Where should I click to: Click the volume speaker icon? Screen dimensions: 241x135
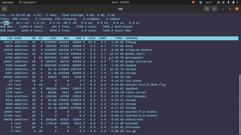pos(223,2)
